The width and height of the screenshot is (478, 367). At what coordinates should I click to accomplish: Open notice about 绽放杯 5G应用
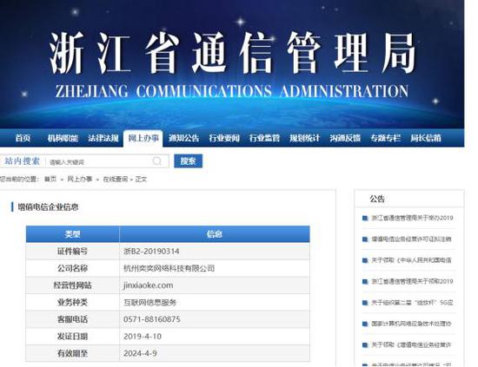(x=412, y=303)
